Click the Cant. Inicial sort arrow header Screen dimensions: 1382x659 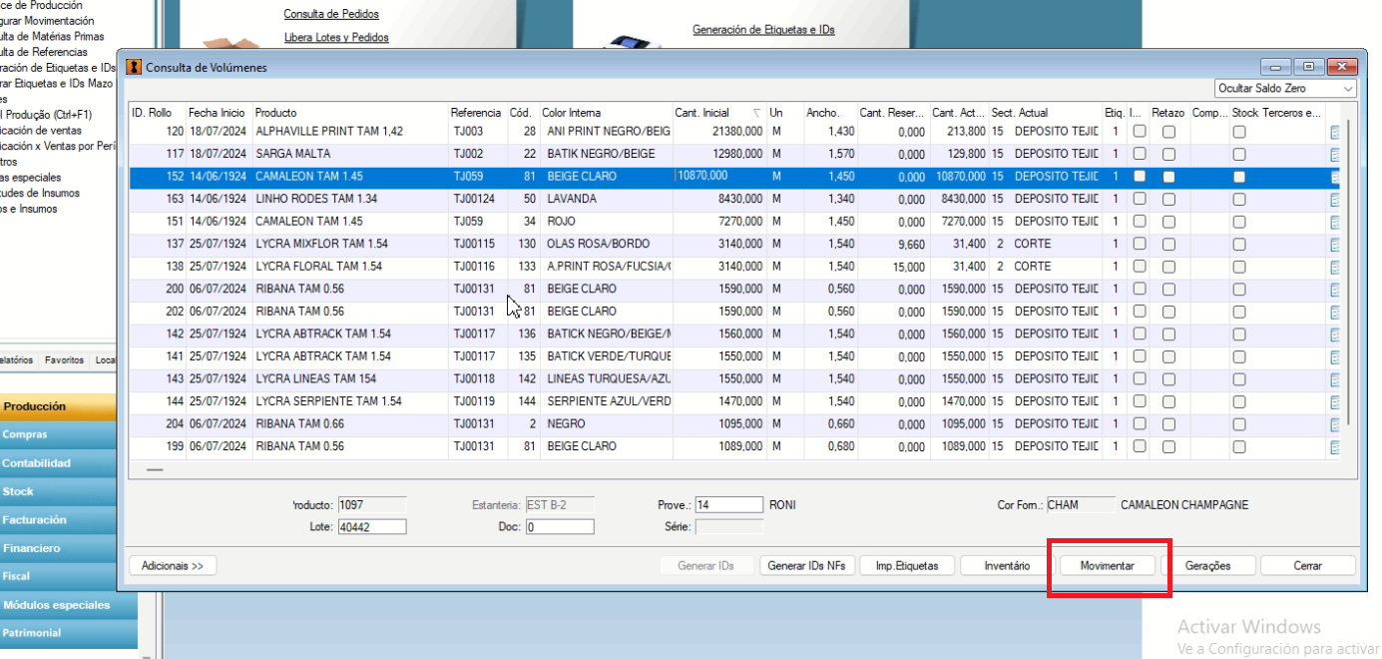[x=757, y=114]
